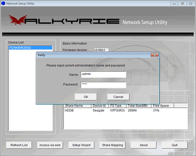Viewport: 196px width, 156px height.
Task: Maximize the Network Setup Utility window
Action: [182, 4]
